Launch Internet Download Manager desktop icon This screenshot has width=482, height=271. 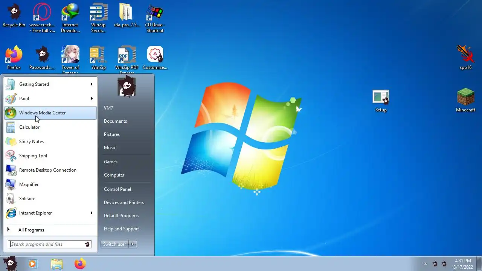[x=70, y=18]
